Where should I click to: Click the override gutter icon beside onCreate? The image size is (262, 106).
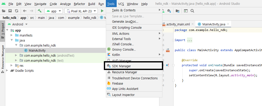pyautogui.click(x=168, y=65)
